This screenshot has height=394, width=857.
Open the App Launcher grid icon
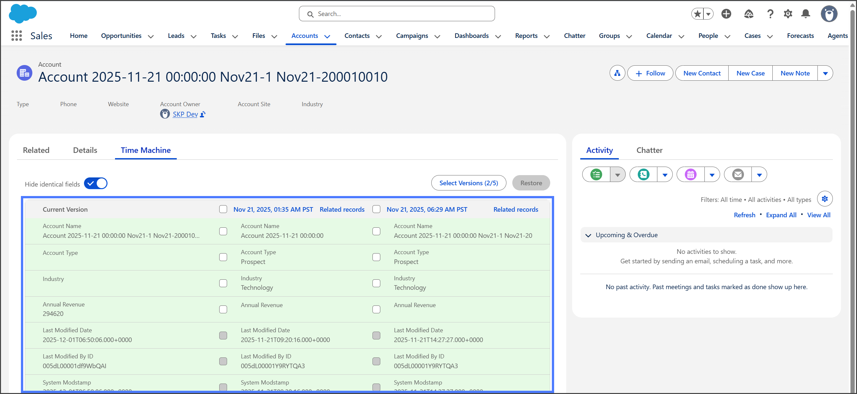16,36
